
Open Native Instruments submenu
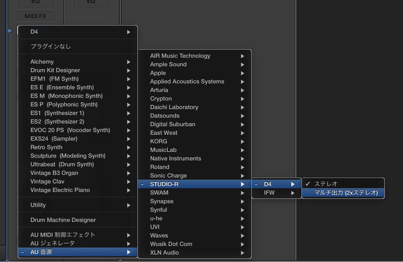click(195, 159)
